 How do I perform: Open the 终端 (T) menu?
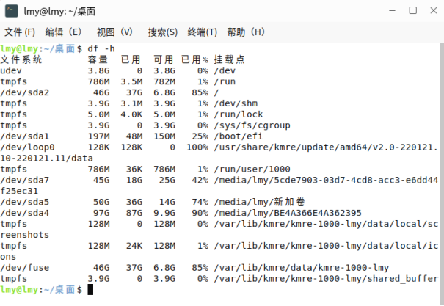coord(203,32)
